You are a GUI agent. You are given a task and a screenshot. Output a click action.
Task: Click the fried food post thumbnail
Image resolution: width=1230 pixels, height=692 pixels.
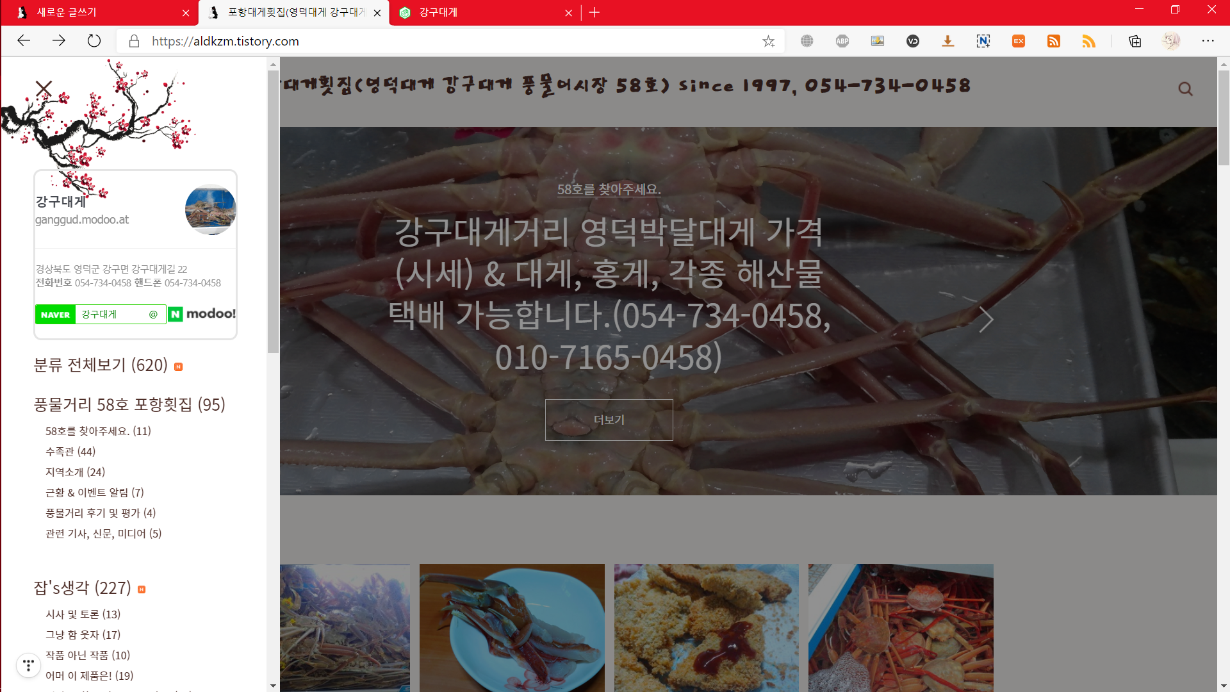[706, 627]
